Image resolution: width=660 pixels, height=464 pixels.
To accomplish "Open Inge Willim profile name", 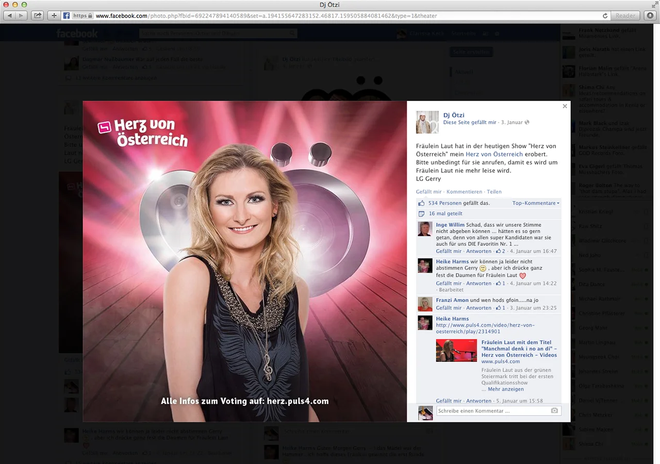I will 450,225.
